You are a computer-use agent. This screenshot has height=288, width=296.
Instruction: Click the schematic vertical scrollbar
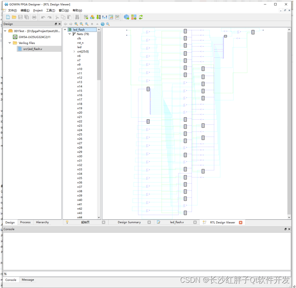tap(289, 123)
